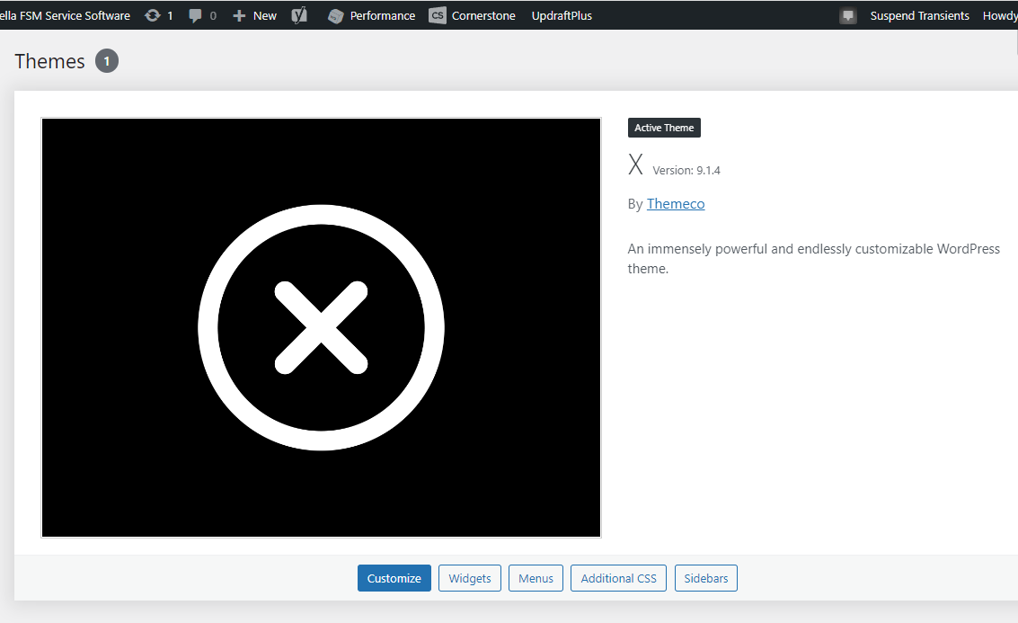Click Suspend Transients in the admin bar

coord(919,15)
